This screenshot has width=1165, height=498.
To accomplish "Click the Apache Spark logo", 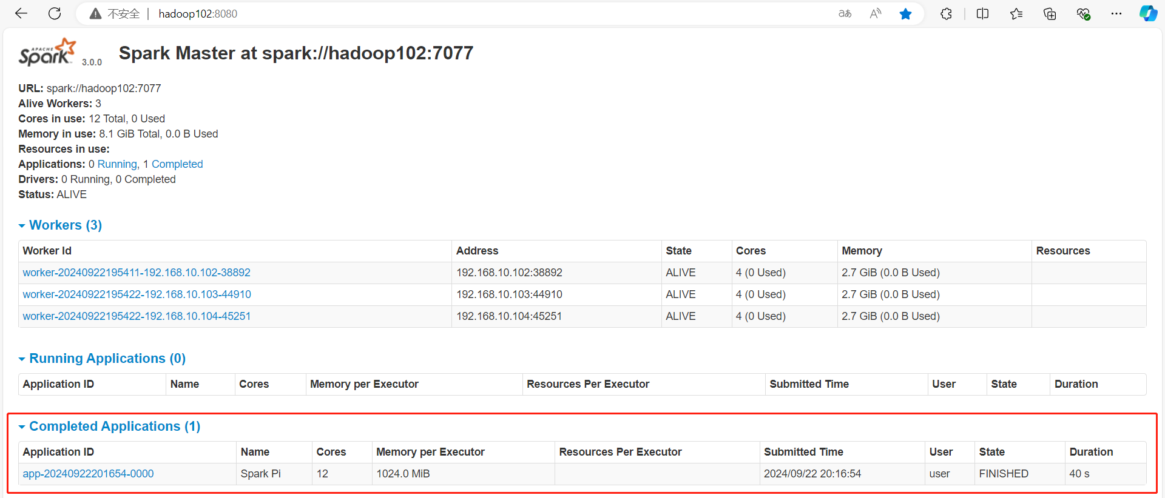I will 47,52.
